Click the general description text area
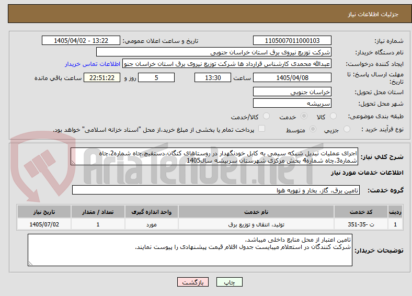 pos(214,157)
